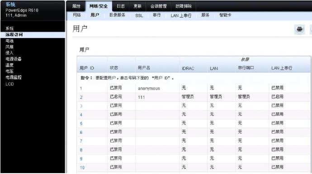Open the 会话管理 tab
The image size is (312, 174).
tap(158, 6)
